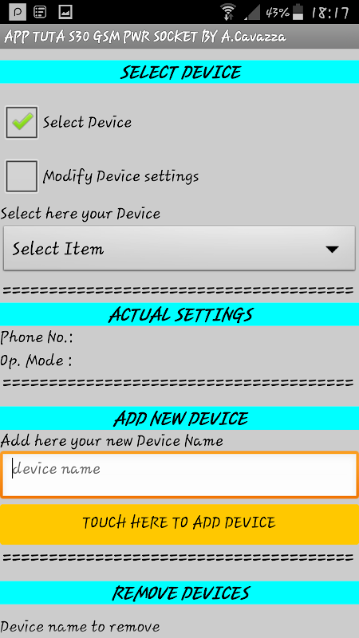Tap the Pushbullet notification icon in status bar
Screen dimensions: 359x638
(x=18, y=12)
